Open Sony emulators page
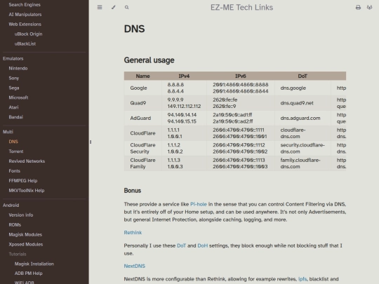379x284 pixels. [x=14, y=78]
